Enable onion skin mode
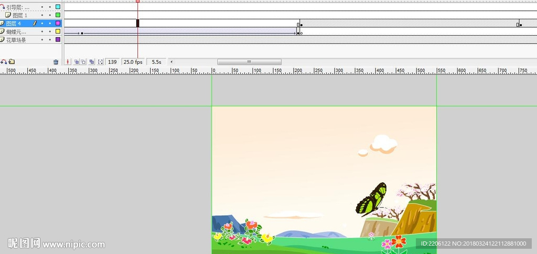 click(76, 62)
